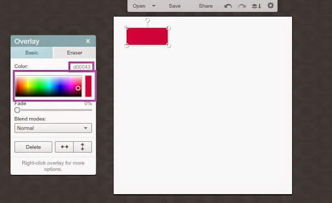Close the Overlay panel
The image size is (332, 203).
(88, 41)
